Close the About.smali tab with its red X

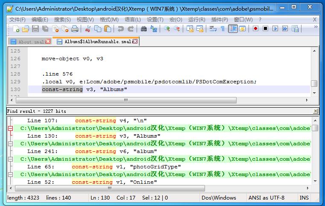[x=48, y=41]
